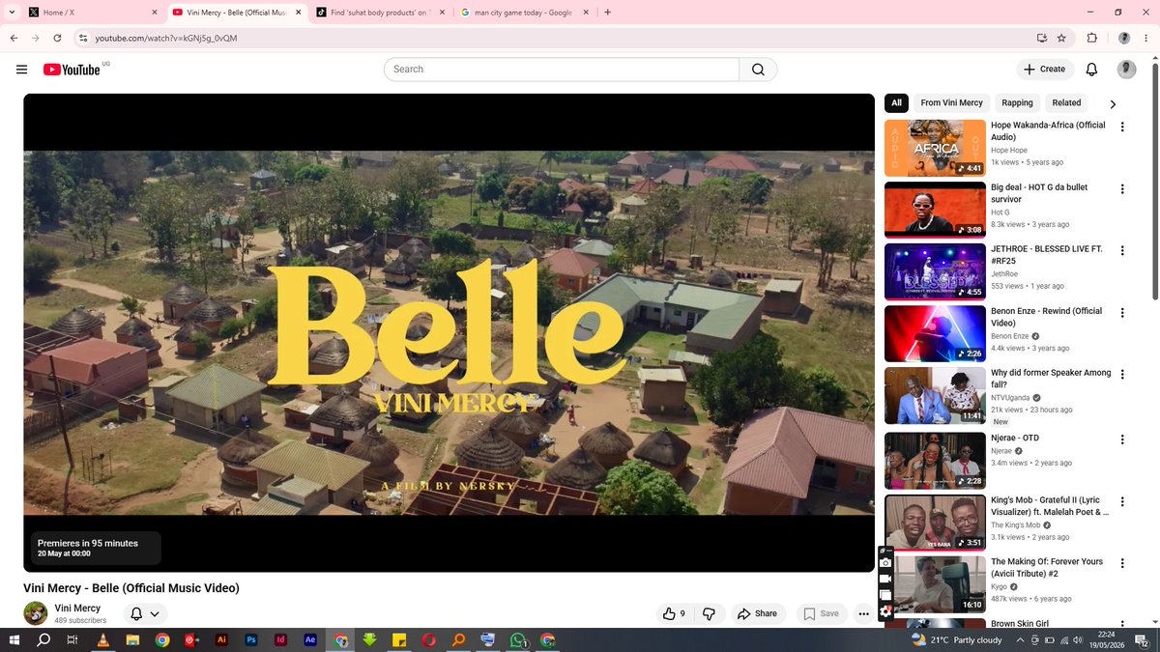Open more actions ellipsis below the video
This screenshot has width=1160, height=652.
pos(863,613)
